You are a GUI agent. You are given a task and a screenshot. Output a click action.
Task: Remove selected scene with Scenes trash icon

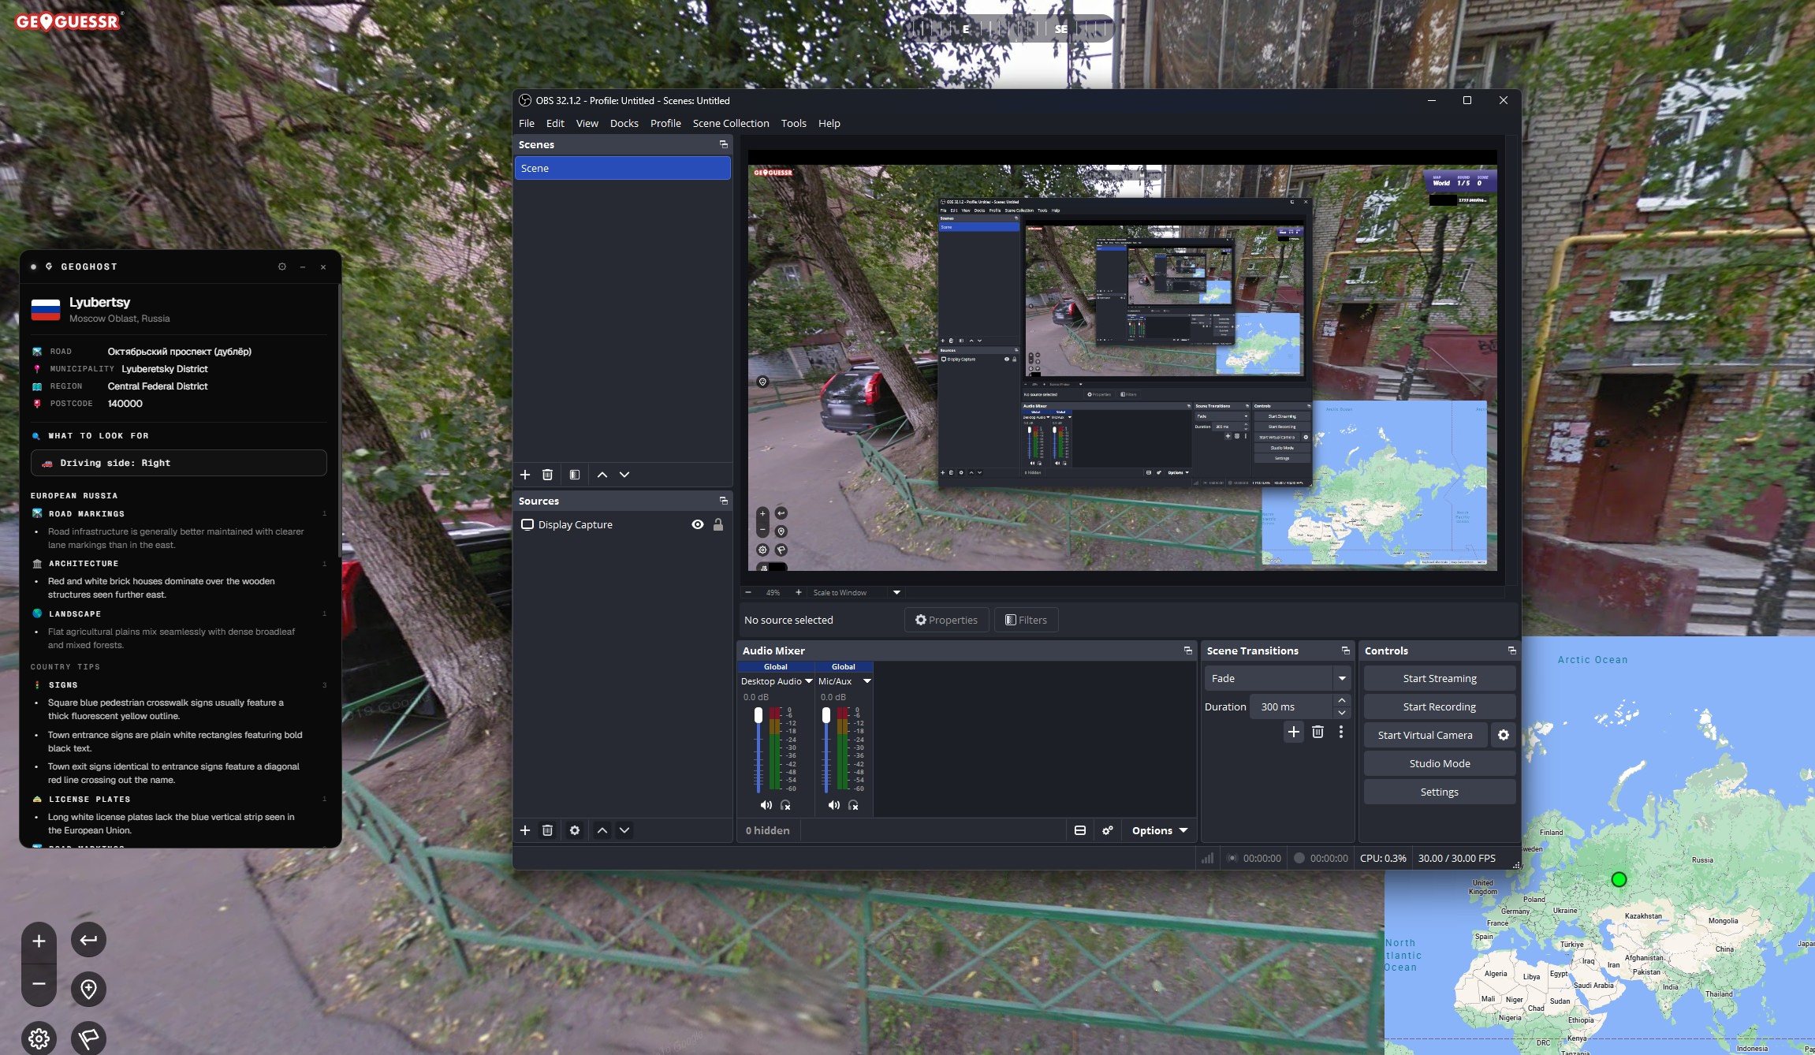pyautogui.click(x=547, y=475)
